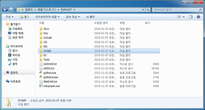Click the 열기 toolbar button

click(x=24, y=17)
